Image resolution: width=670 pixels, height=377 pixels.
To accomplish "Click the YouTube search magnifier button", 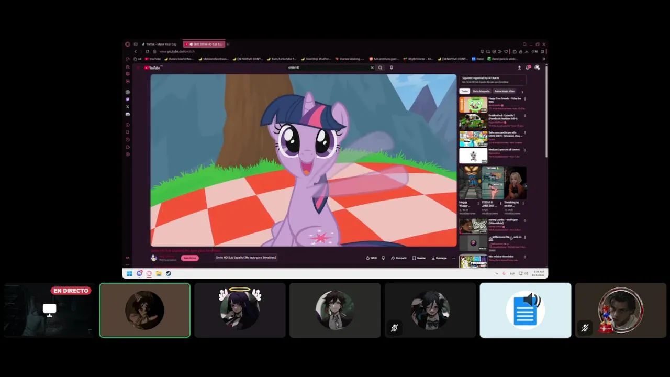I will 381,68.
